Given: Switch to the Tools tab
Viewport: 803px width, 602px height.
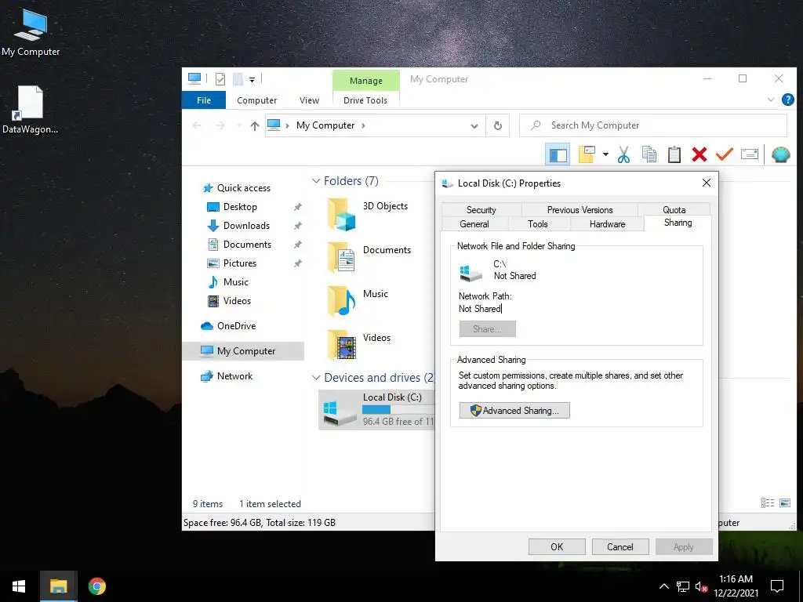Looking at the screenshot, I should (x=538, y=223).
